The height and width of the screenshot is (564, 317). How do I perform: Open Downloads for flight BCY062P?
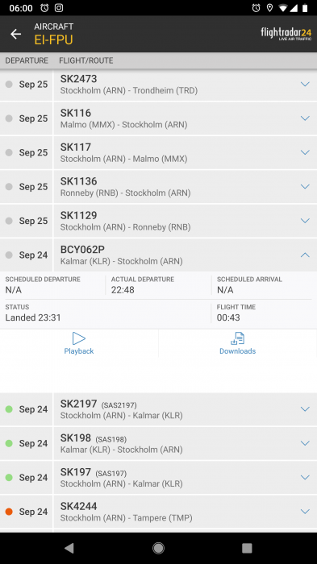[x=237, y=343]
